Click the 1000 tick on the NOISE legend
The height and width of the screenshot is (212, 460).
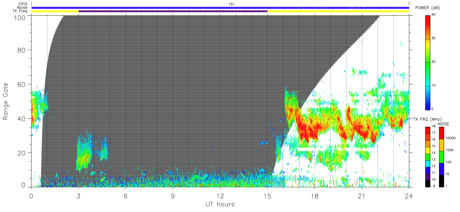450,150
